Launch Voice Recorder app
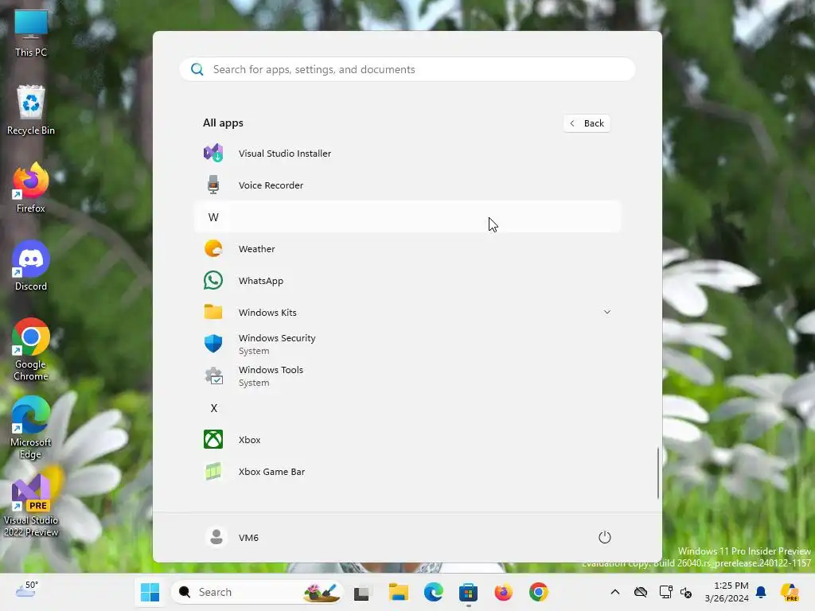This screenshot has width=815, height=611. click(x=407, y=185)
